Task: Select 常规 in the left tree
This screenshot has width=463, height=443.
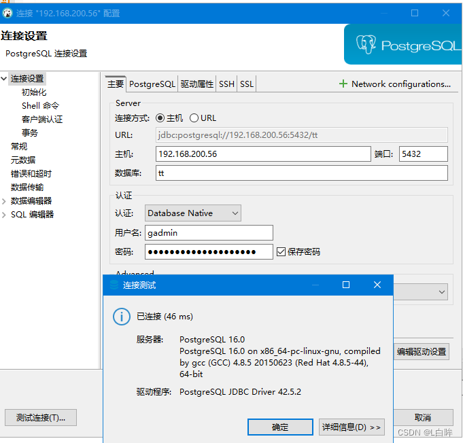Action: click(19, 146)
